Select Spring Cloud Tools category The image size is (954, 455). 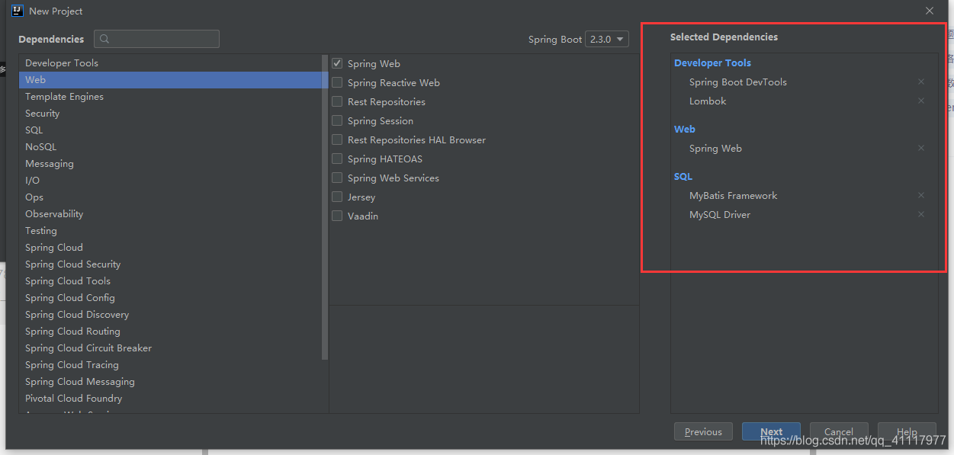pos(170,280)
